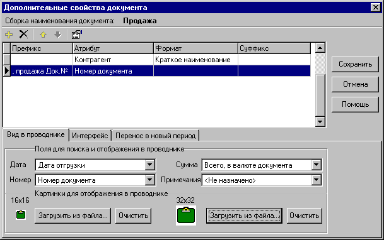Viewport: 384px width, 240px height.
Task: Clear the 32x32 picture with Очистить
Action: 305,215
